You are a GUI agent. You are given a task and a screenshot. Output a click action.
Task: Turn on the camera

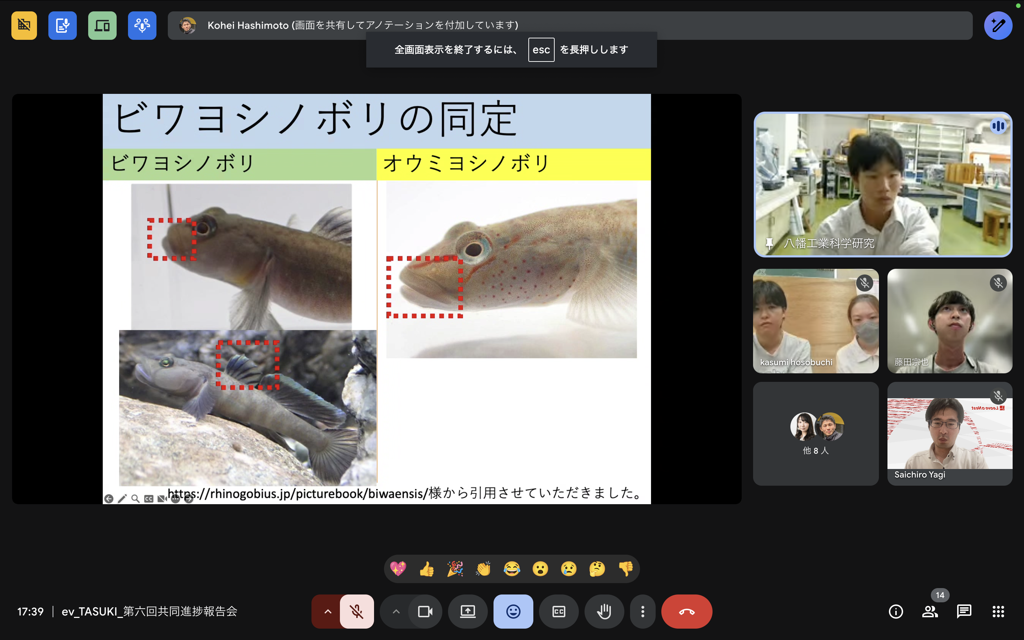[425, 611]
